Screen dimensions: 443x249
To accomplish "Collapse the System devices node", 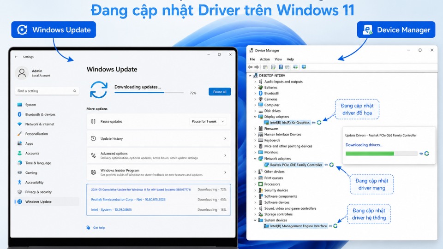I will pos(255,220).
